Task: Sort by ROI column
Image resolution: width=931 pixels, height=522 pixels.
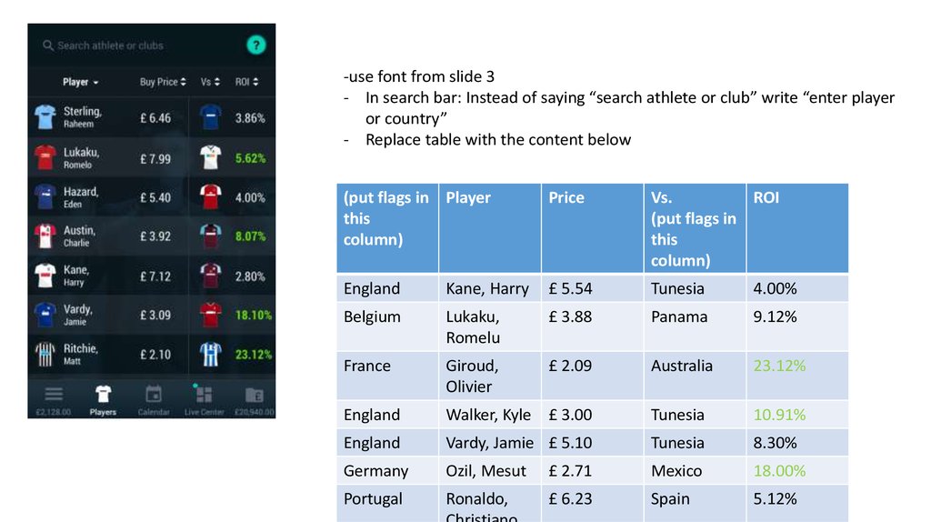Action: click(x=247, y=82)
